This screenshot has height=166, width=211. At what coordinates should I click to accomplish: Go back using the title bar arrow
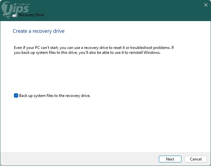coord(5,15)
